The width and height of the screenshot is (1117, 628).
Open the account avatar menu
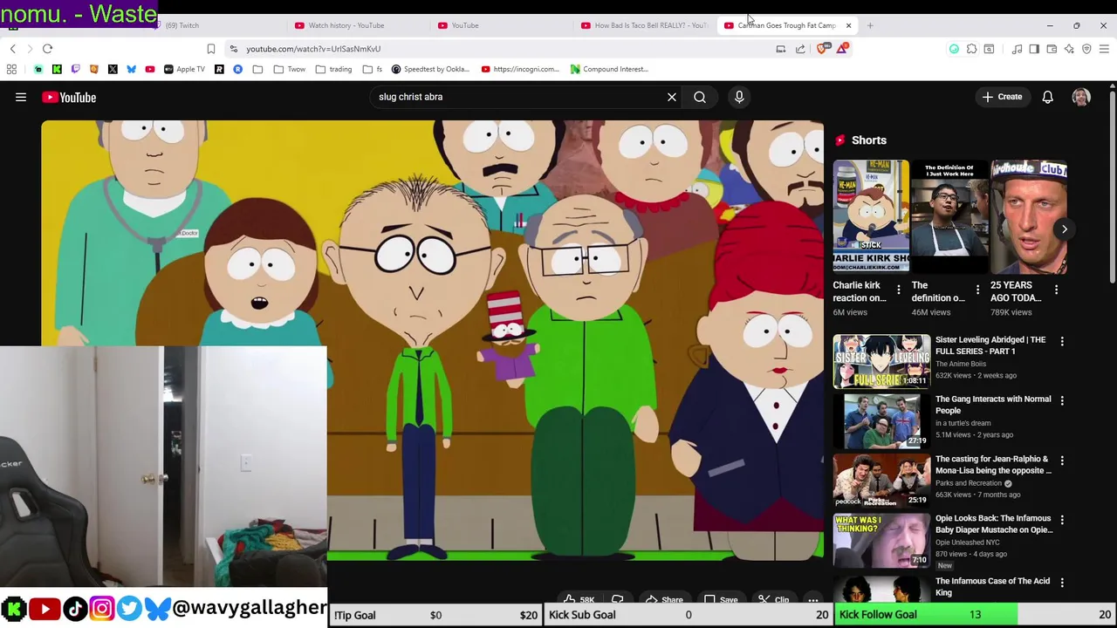(1081, 97)
